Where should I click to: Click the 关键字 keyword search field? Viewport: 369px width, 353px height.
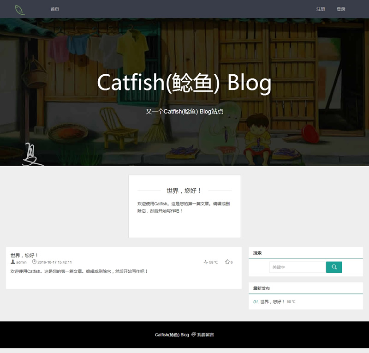(298, 267)
